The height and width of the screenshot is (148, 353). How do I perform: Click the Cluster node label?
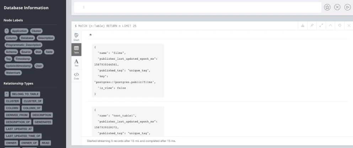coord(36,31)
